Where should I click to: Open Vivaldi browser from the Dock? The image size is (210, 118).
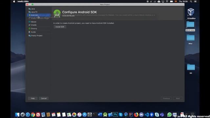pos(38,115)
